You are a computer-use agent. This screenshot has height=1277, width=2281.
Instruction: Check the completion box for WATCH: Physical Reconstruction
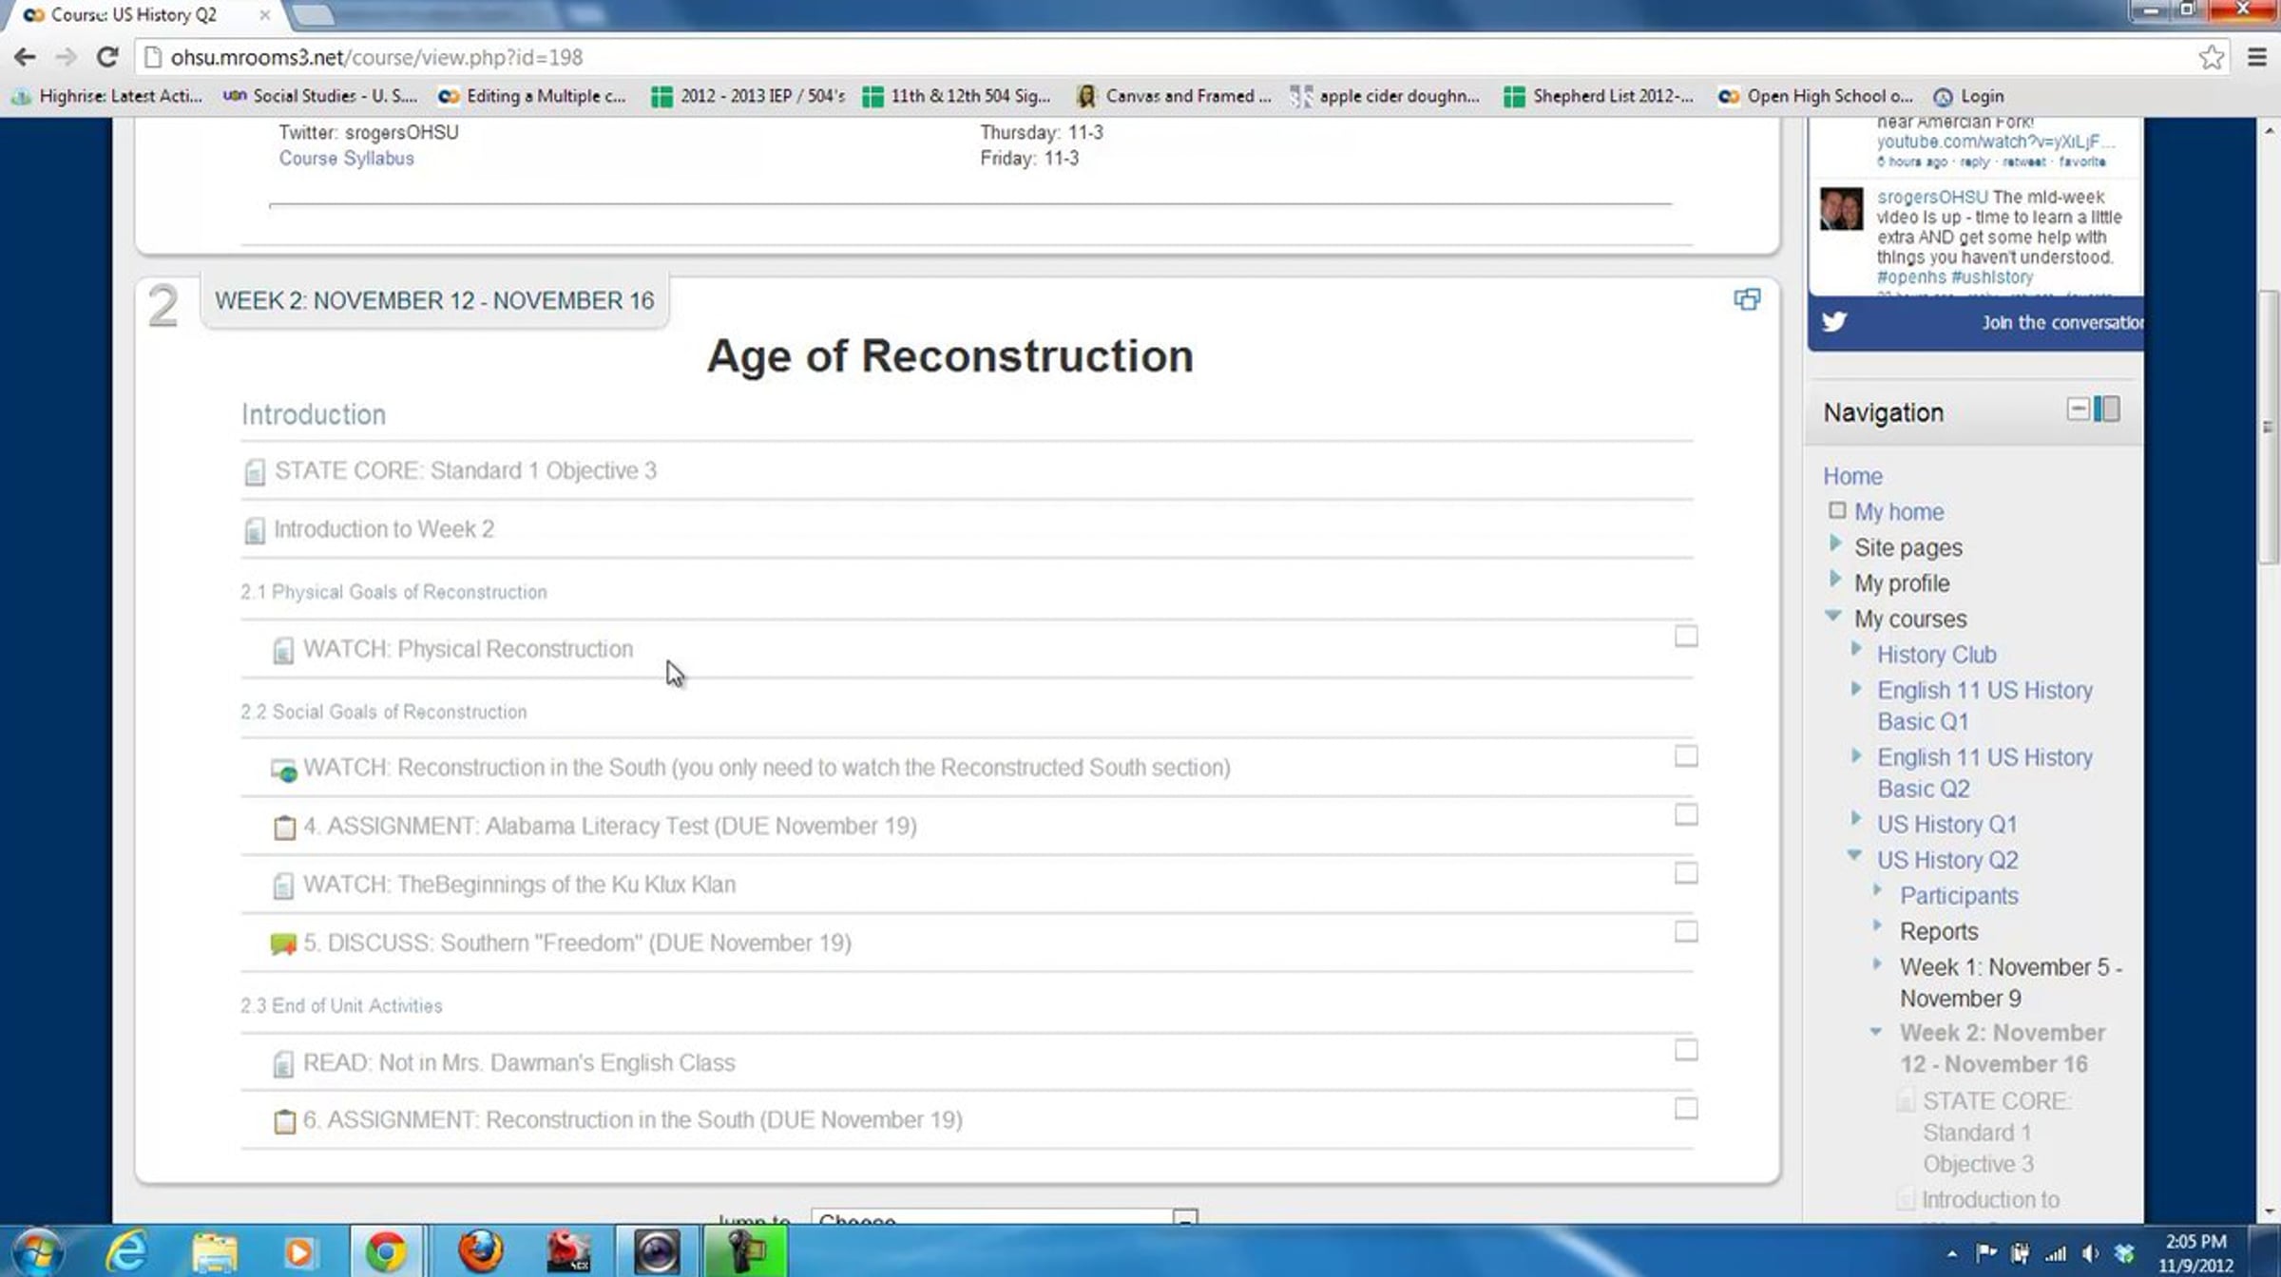tap(1685, 637)
